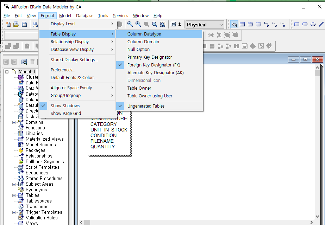Click the new subject area icon
Screen dimensions: 325x225
173,24
